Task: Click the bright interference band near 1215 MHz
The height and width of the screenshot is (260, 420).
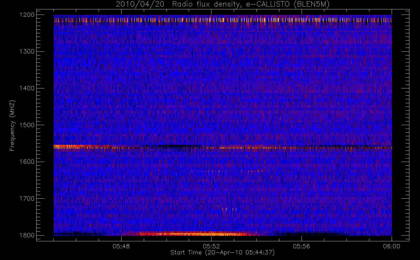Action: (223, 20)
